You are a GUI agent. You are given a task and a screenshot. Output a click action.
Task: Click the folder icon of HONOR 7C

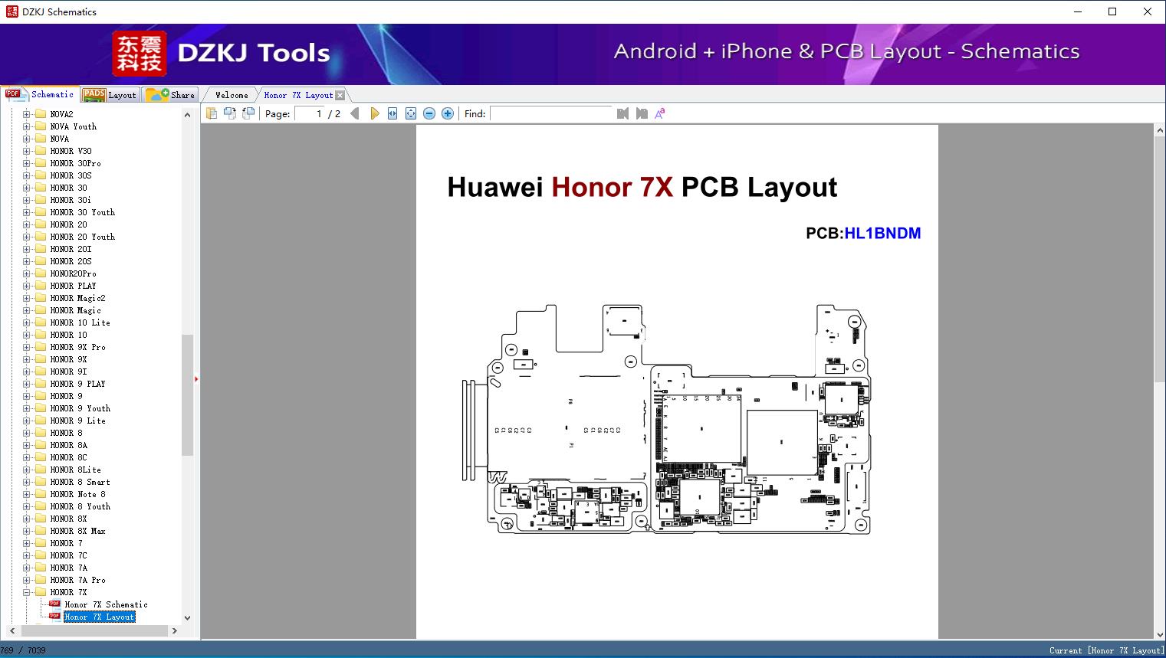click(x=41, y=555)
